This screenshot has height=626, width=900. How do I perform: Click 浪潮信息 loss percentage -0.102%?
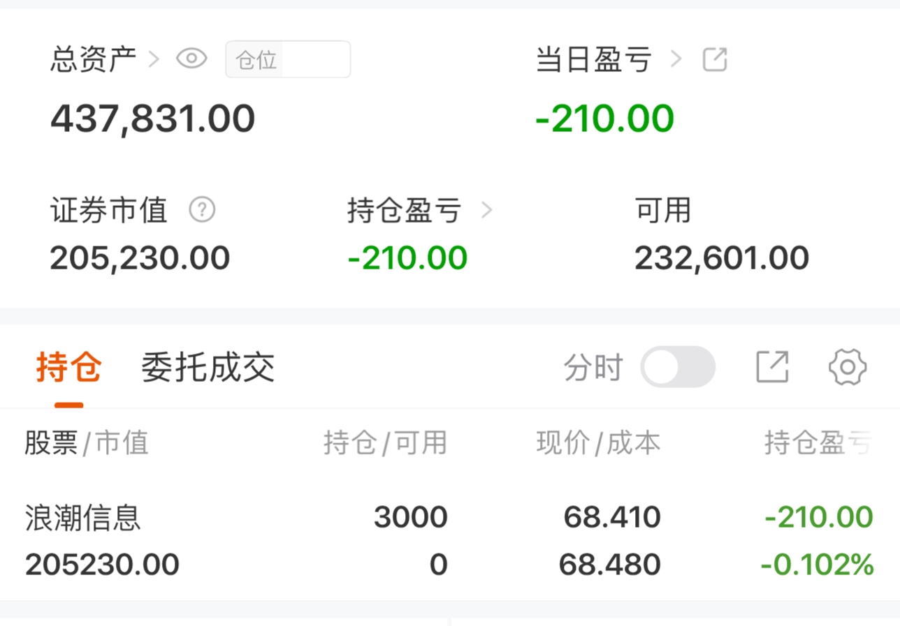coord(817,565)
